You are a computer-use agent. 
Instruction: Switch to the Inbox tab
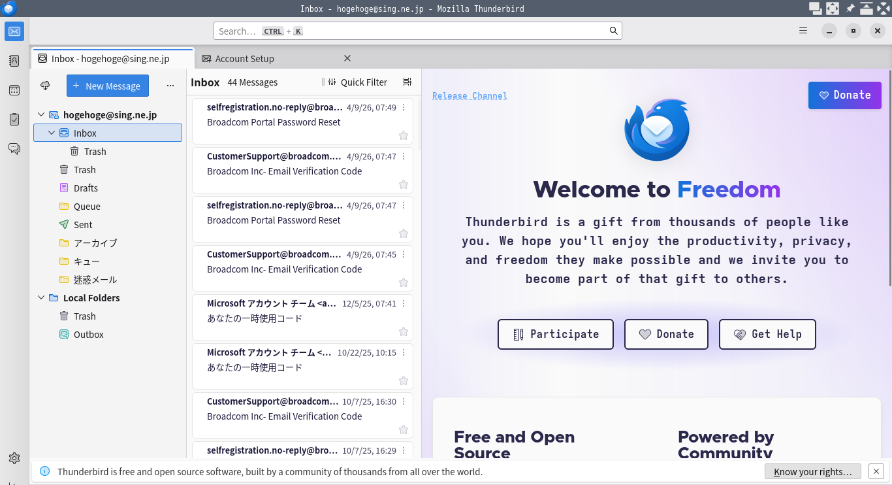(112, 58)
